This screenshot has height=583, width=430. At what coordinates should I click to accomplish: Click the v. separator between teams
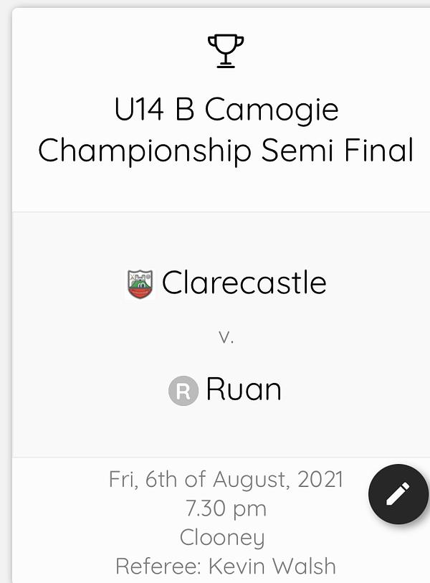coord(226,337)
